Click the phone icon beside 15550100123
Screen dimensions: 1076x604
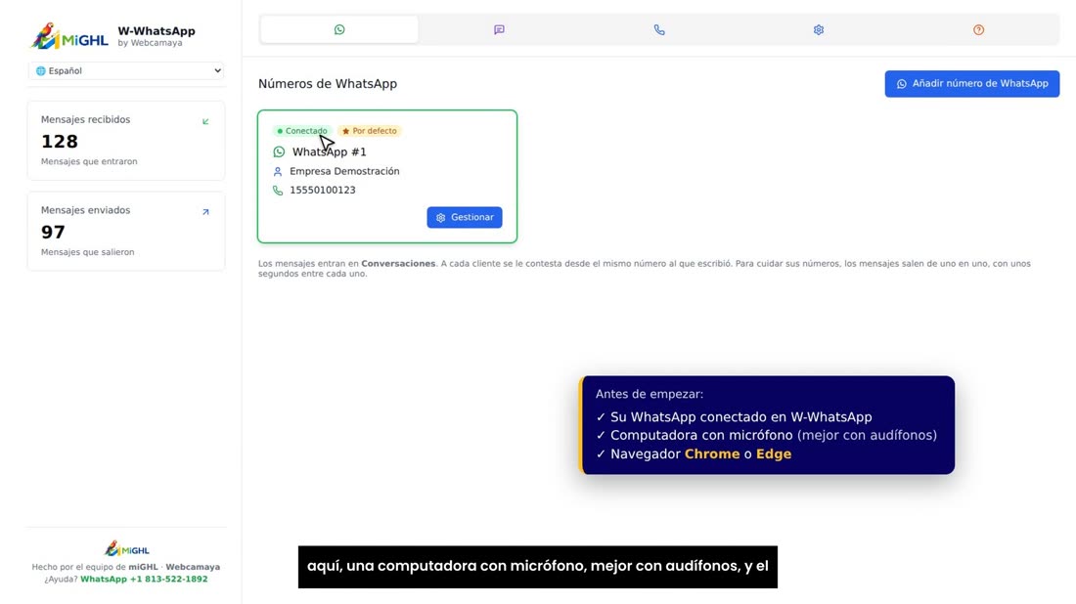click(278, 191)
